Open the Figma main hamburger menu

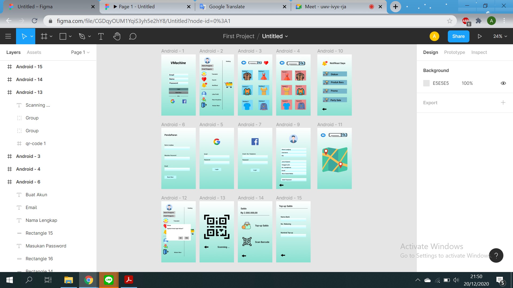pos(8,36)
